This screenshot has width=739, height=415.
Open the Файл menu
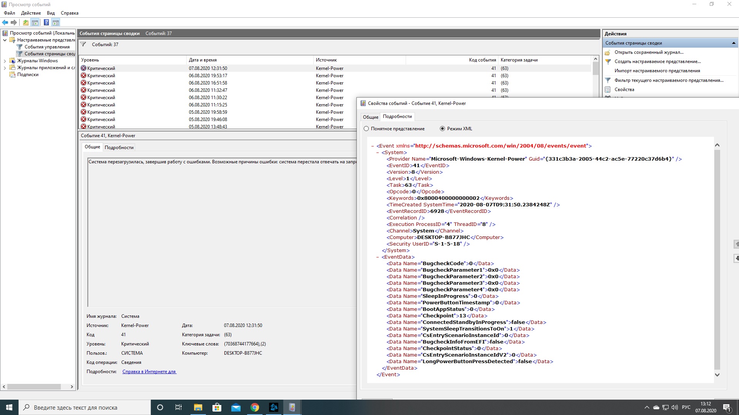click(10, 13)
